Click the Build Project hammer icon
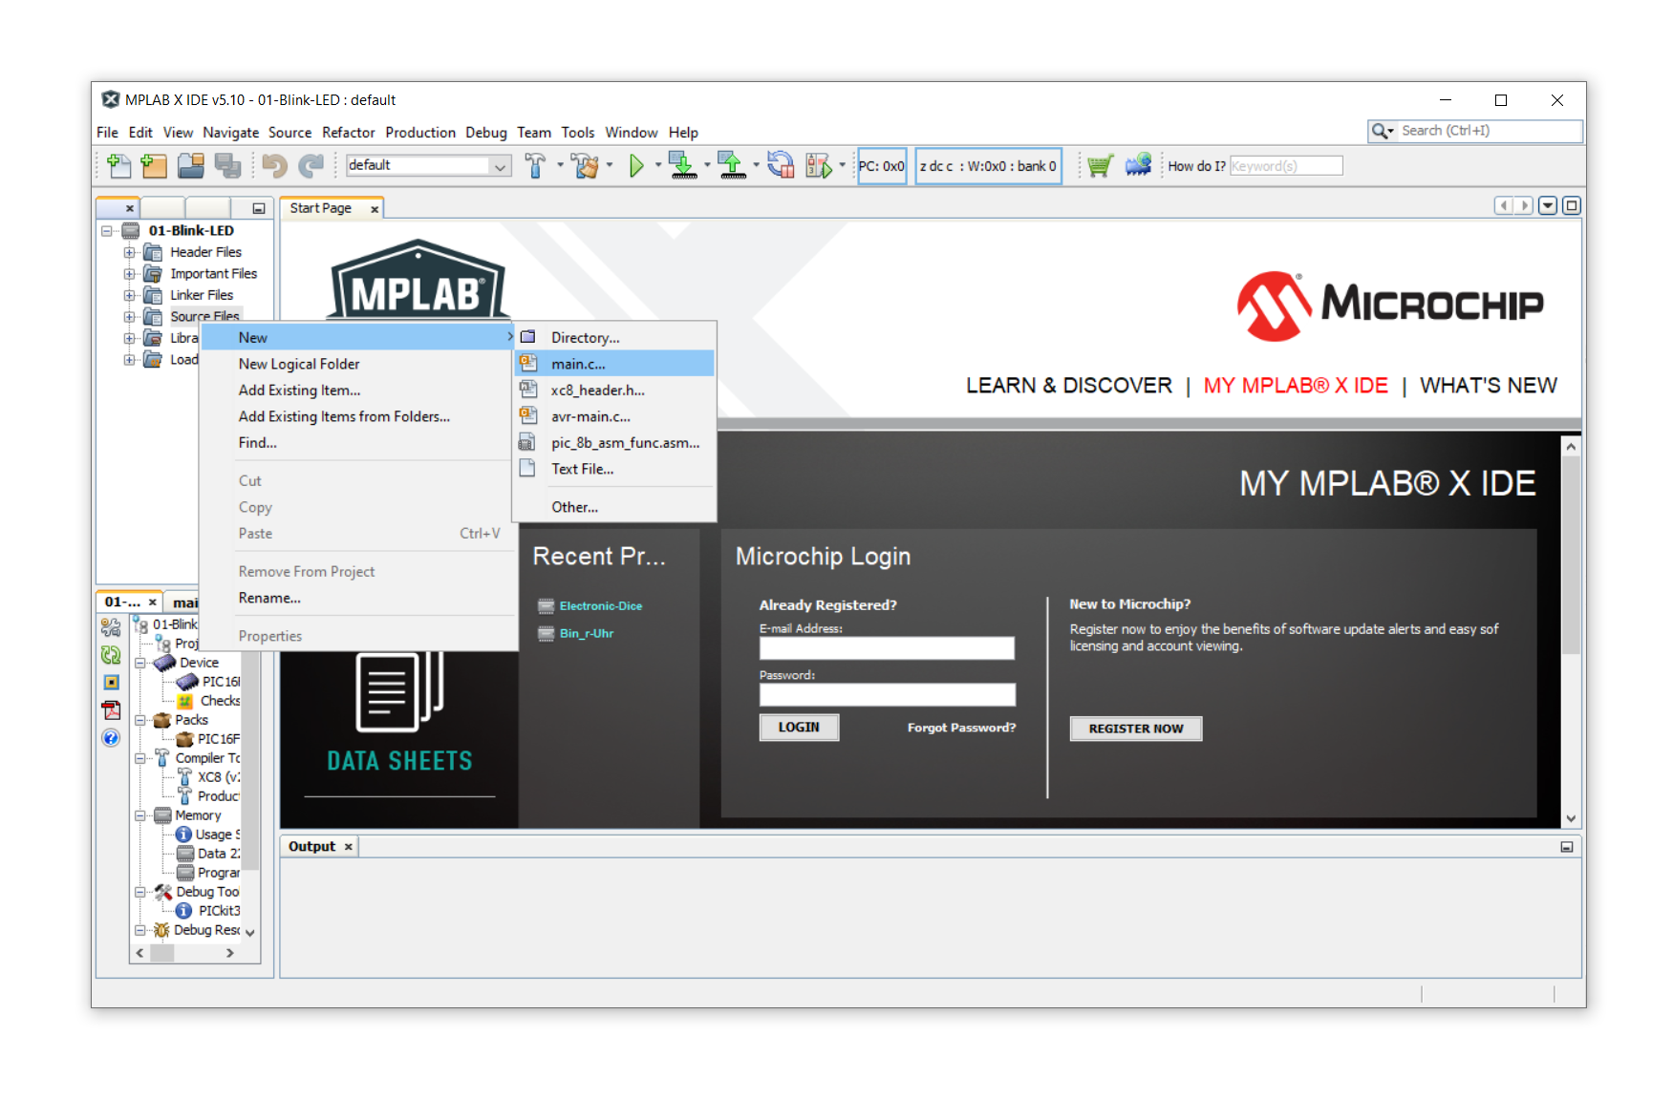Screen dimensions: 1673x1099 (x=535, y=166)
